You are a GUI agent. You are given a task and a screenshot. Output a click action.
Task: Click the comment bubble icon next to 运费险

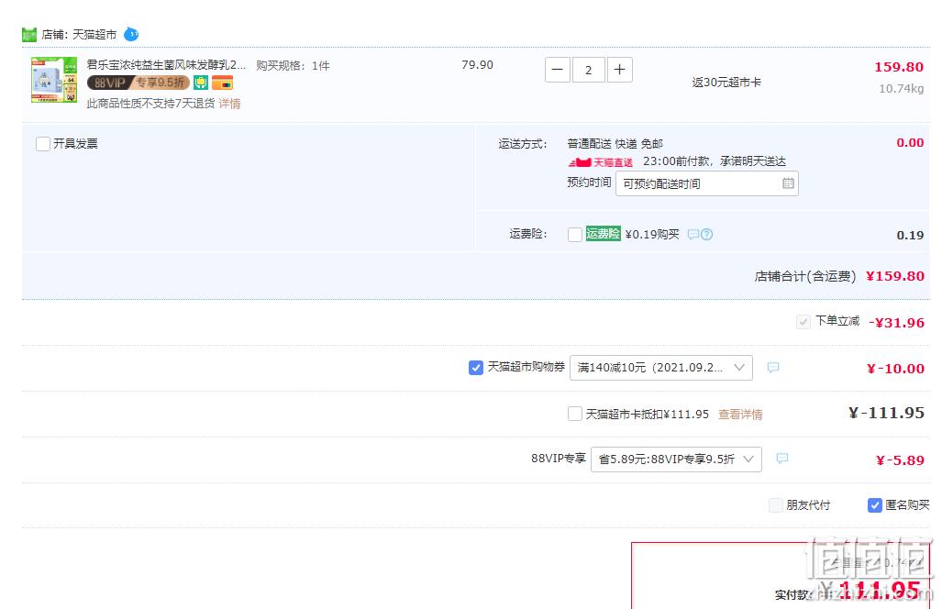pyautogui.click(x=693, y=234)
